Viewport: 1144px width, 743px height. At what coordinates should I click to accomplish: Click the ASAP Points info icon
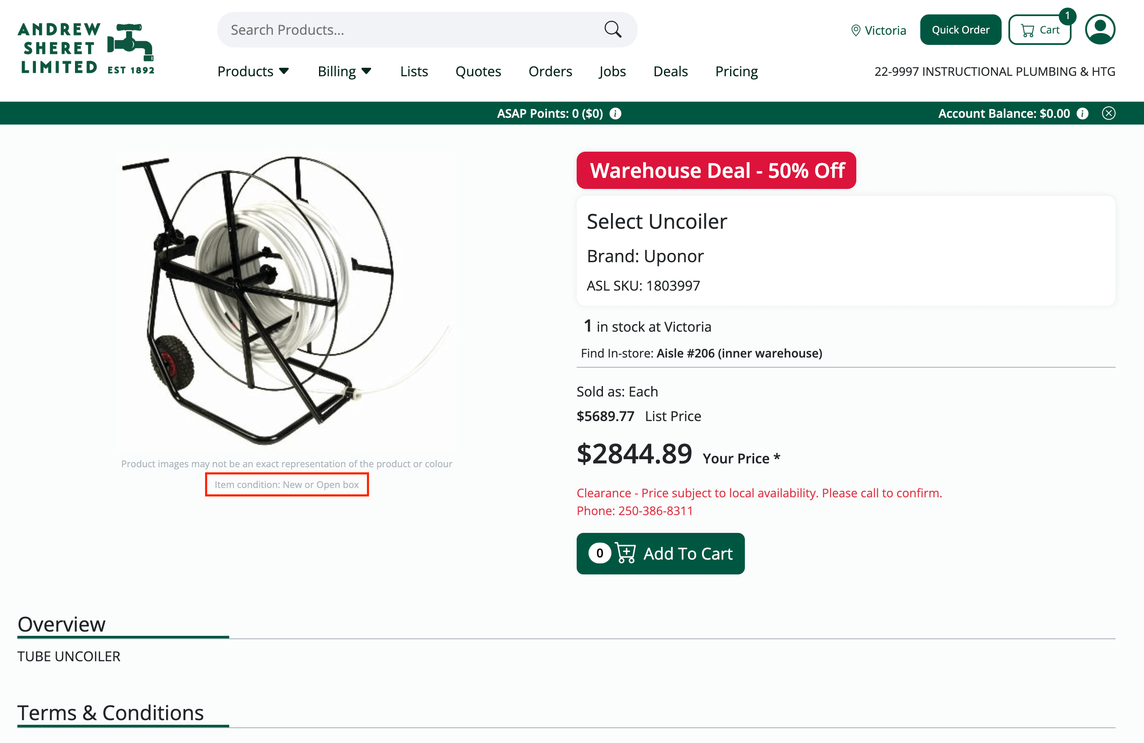tap(615, 114)
